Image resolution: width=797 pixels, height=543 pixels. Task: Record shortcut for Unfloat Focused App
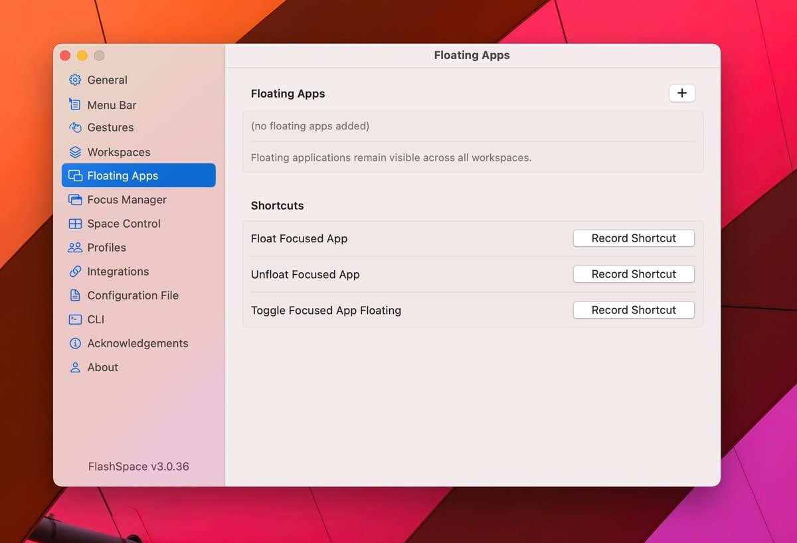pyautogui.click(x=634, y=274)
